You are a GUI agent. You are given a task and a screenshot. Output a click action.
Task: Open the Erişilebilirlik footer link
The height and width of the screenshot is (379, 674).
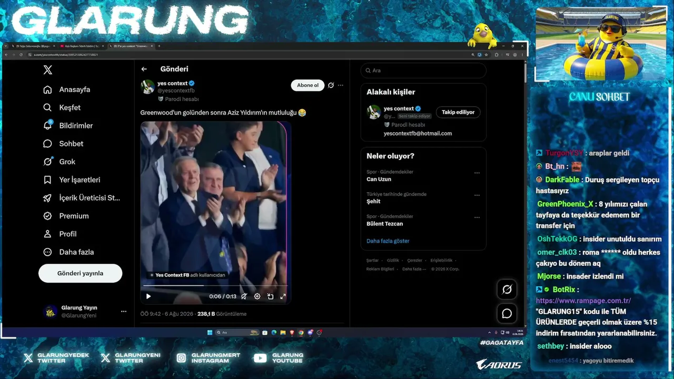[x=441, y=261]
